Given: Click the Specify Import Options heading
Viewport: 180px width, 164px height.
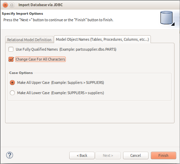Looking at the screenshot, I should 22,13.
